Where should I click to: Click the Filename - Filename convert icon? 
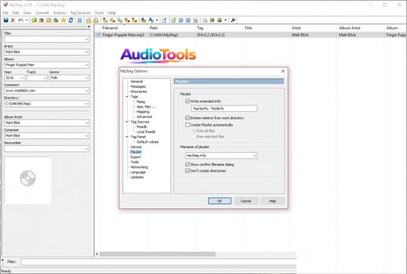[120, 20]
